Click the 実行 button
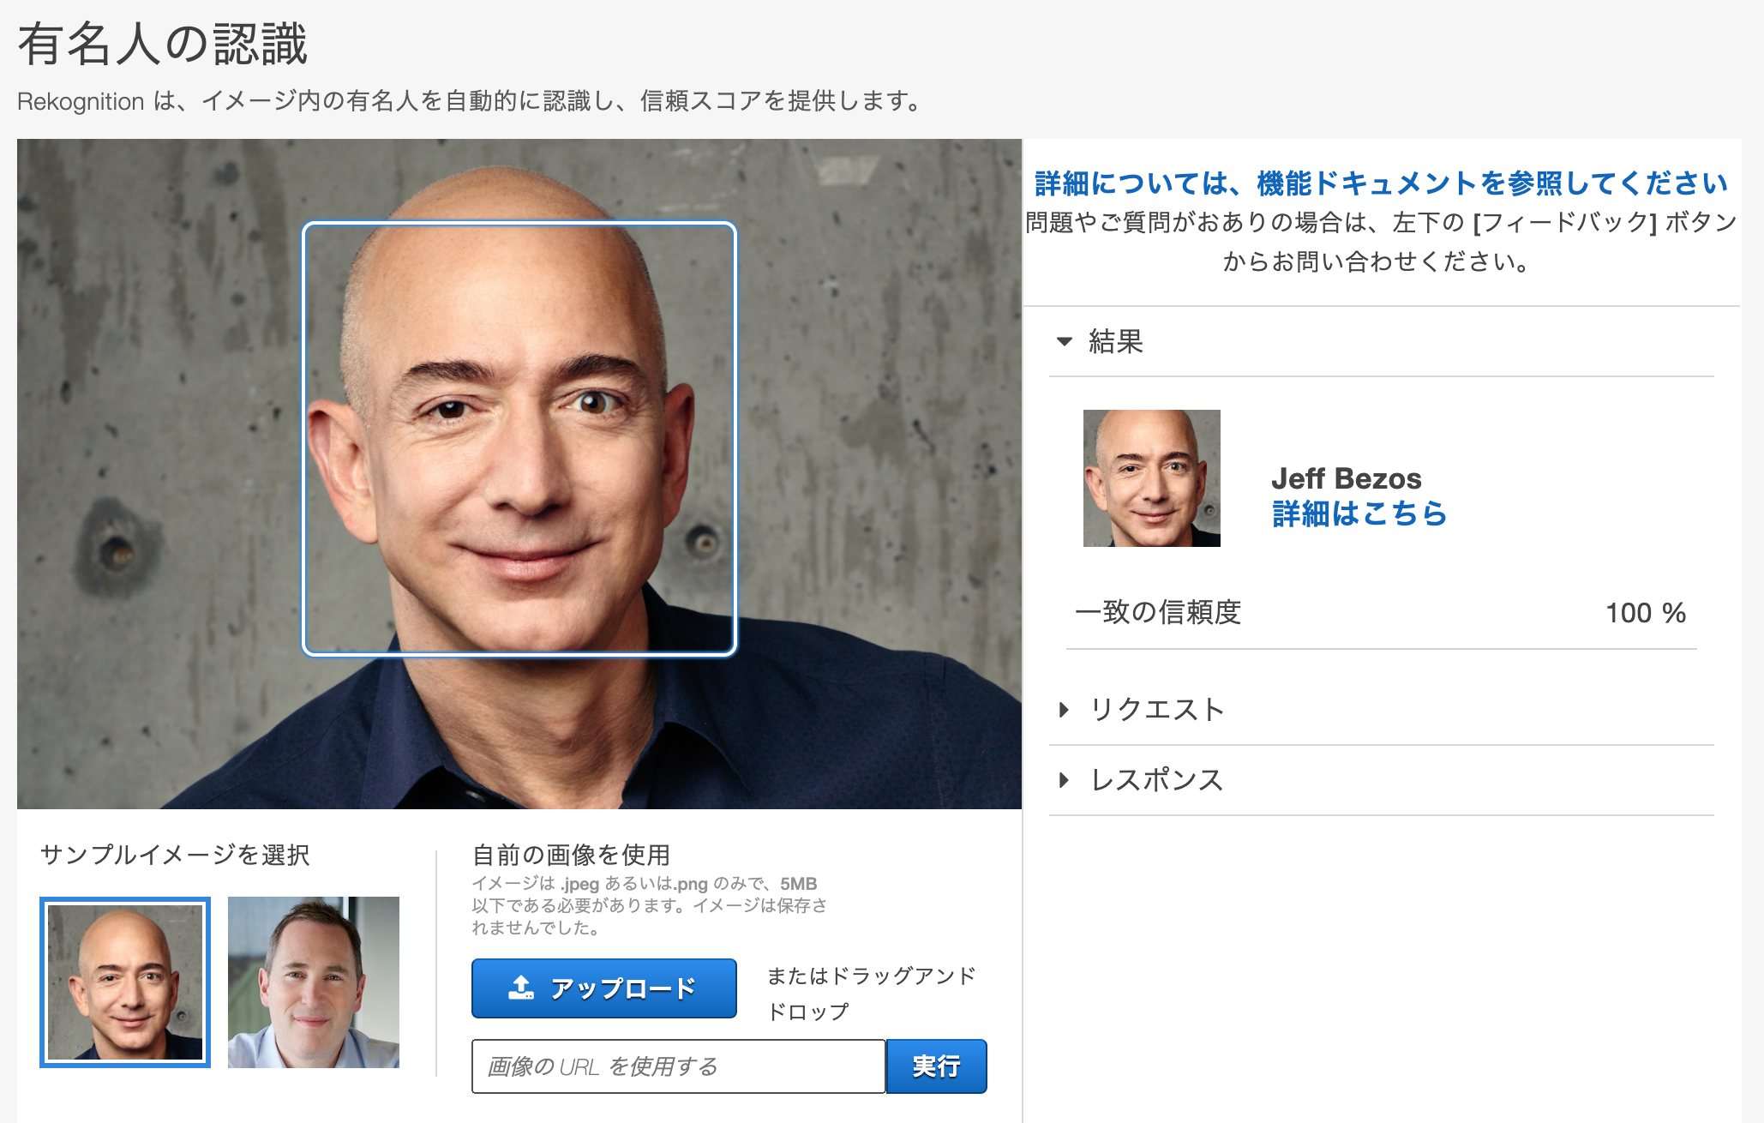Viewport: 1764px width, 1123px height. click(936, 1066)
